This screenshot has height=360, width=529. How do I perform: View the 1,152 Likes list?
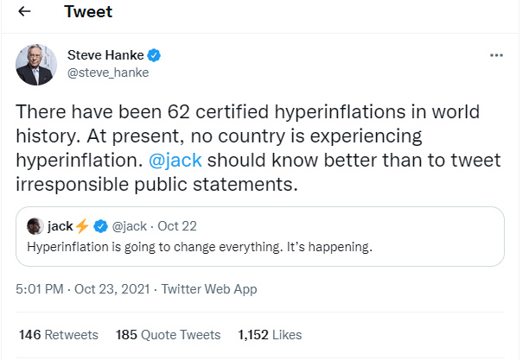(271, 334)
